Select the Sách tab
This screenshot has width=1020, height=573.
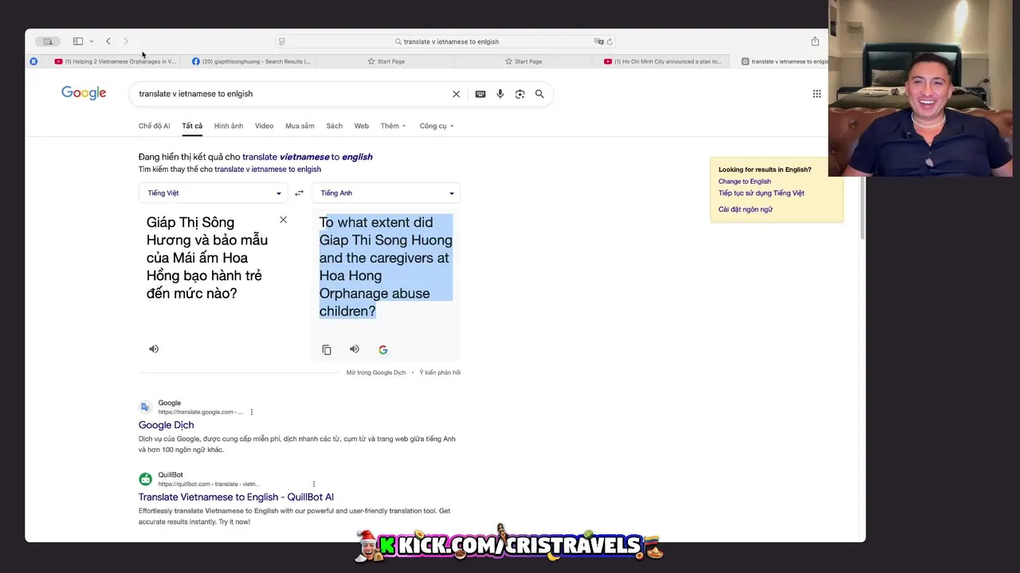335,126
